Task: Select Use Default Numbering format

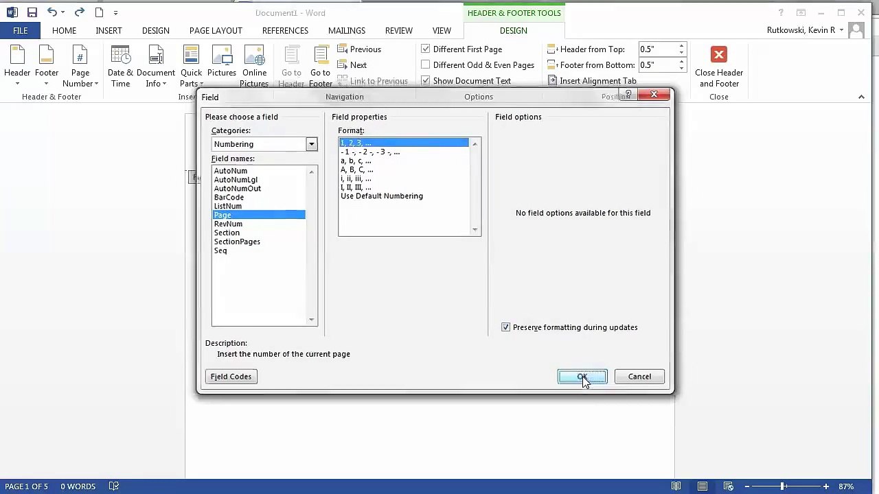Action: (x=382, y=196)
